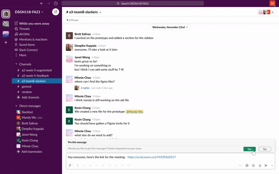Toggle code block formatting
This screenshot has width=279, height=174.
tap(129, 166)
